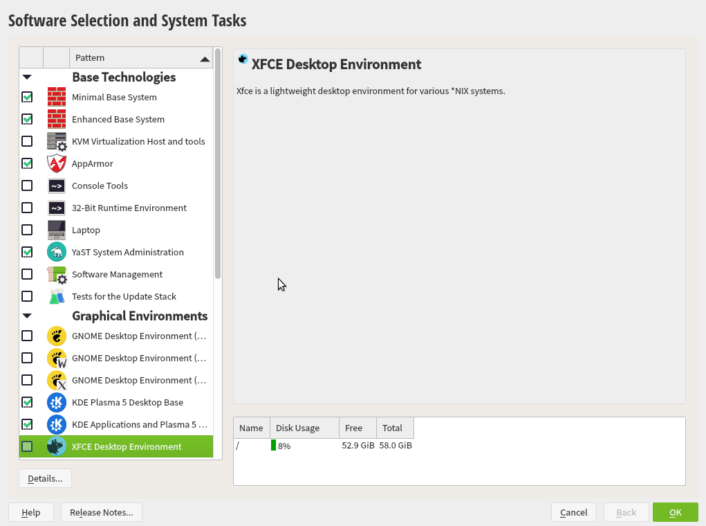The height and width of the screenshot is (526, 706).
Task: Toggle the AppArmor checkbox
Action: (27, 163)
